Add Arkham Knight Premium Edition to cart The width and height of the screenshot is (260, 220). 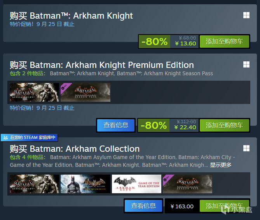click(x=224, y=125)
